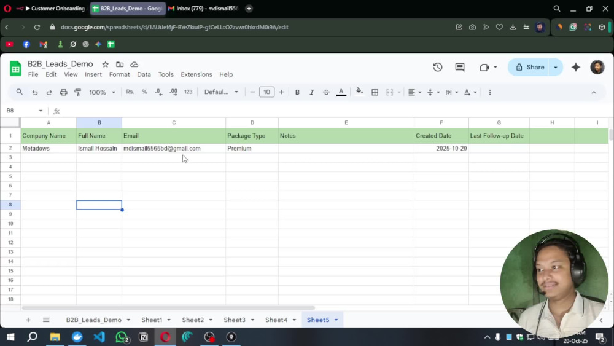Screen dimensions: 614x346
Task: Decrease font size with minus button
Action: point(252,92)
